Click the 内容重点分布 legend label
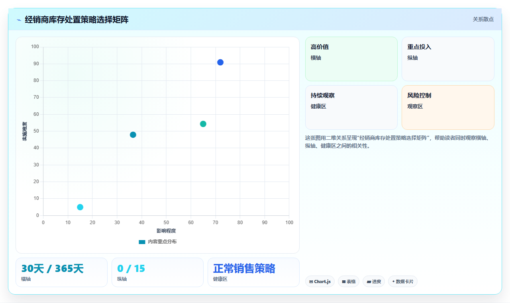Viewport: 510px width, 303px height. 162,242
